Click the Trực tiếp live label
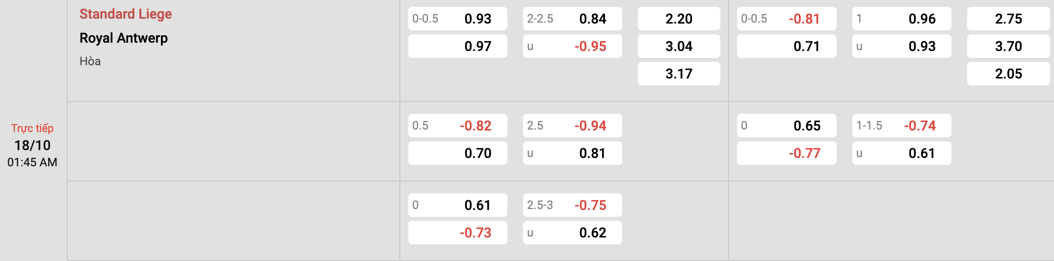 pos(32,129)
